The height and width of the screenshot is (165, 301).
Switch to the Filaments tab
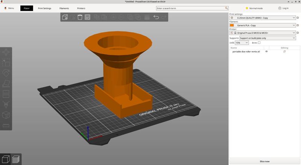pyautogui.click(x=64, y=8)
